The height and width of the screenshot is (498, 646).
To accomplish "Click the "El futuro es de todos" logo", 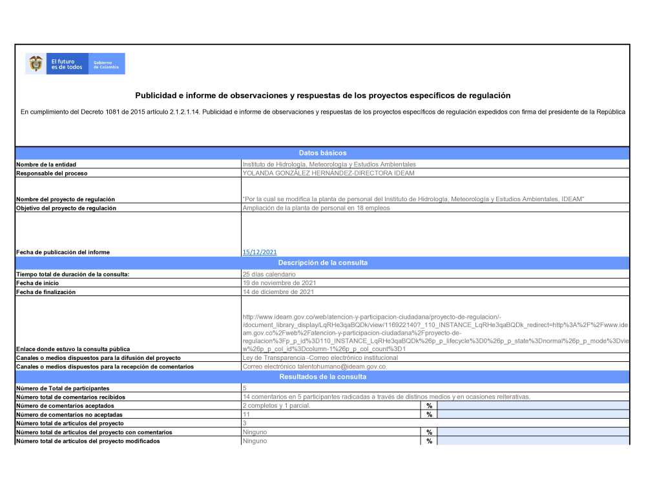I will (67, 65).
